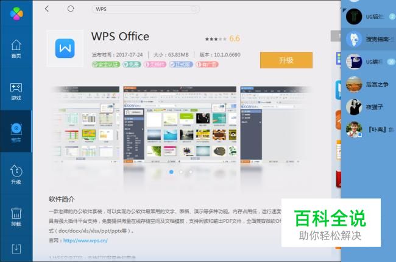Open the 搜狗指南 chat in contact list
Screen dimensions: 396x262
(x=369, y=39)
